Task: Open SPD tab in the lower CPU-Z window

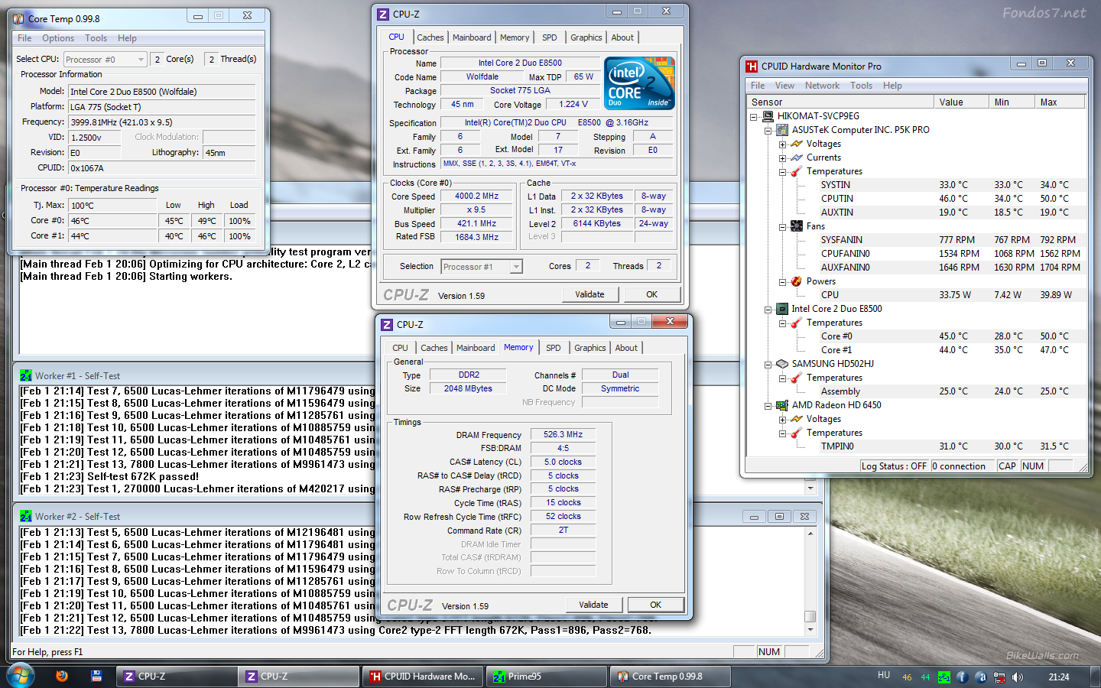Action: tap(554, 348)
